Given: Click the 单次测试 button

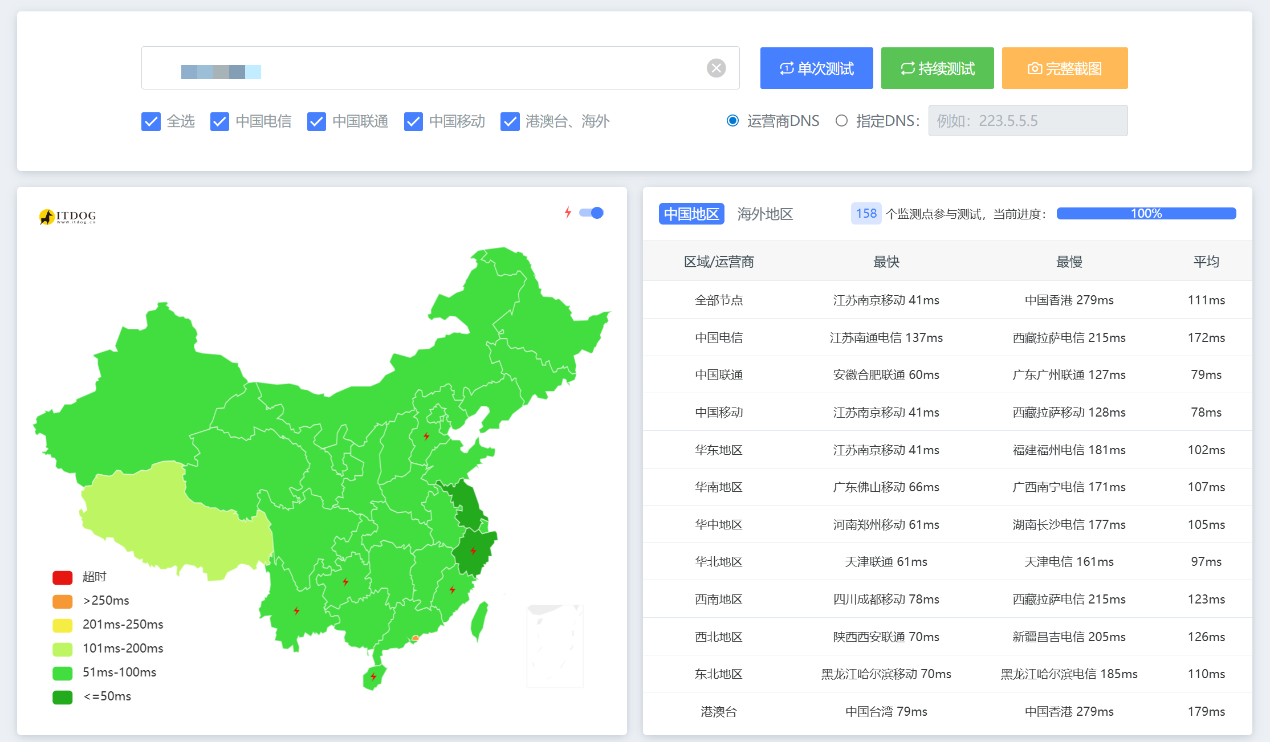Looking at the screenshot, I should (x=816, y=68).
